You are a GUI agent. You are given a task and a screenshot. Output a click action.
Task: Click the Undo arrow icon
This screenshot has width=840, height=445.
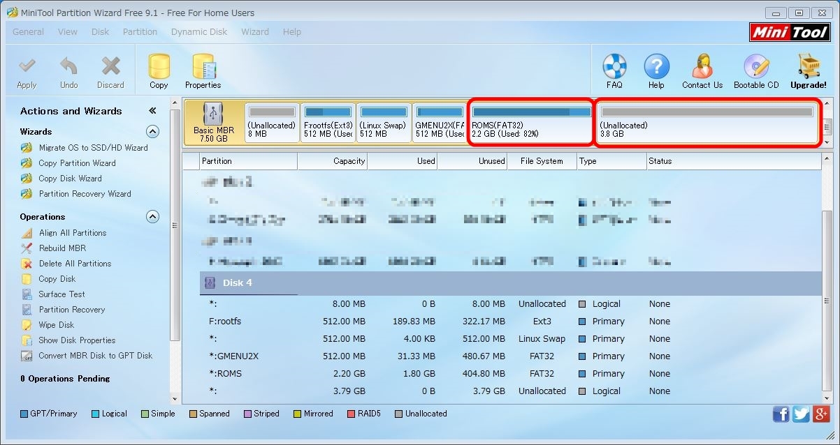68,67
